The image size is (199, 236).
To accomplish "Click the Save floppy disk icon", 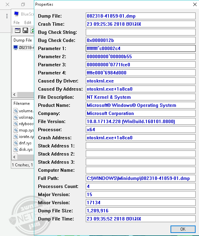I will 25,30.
